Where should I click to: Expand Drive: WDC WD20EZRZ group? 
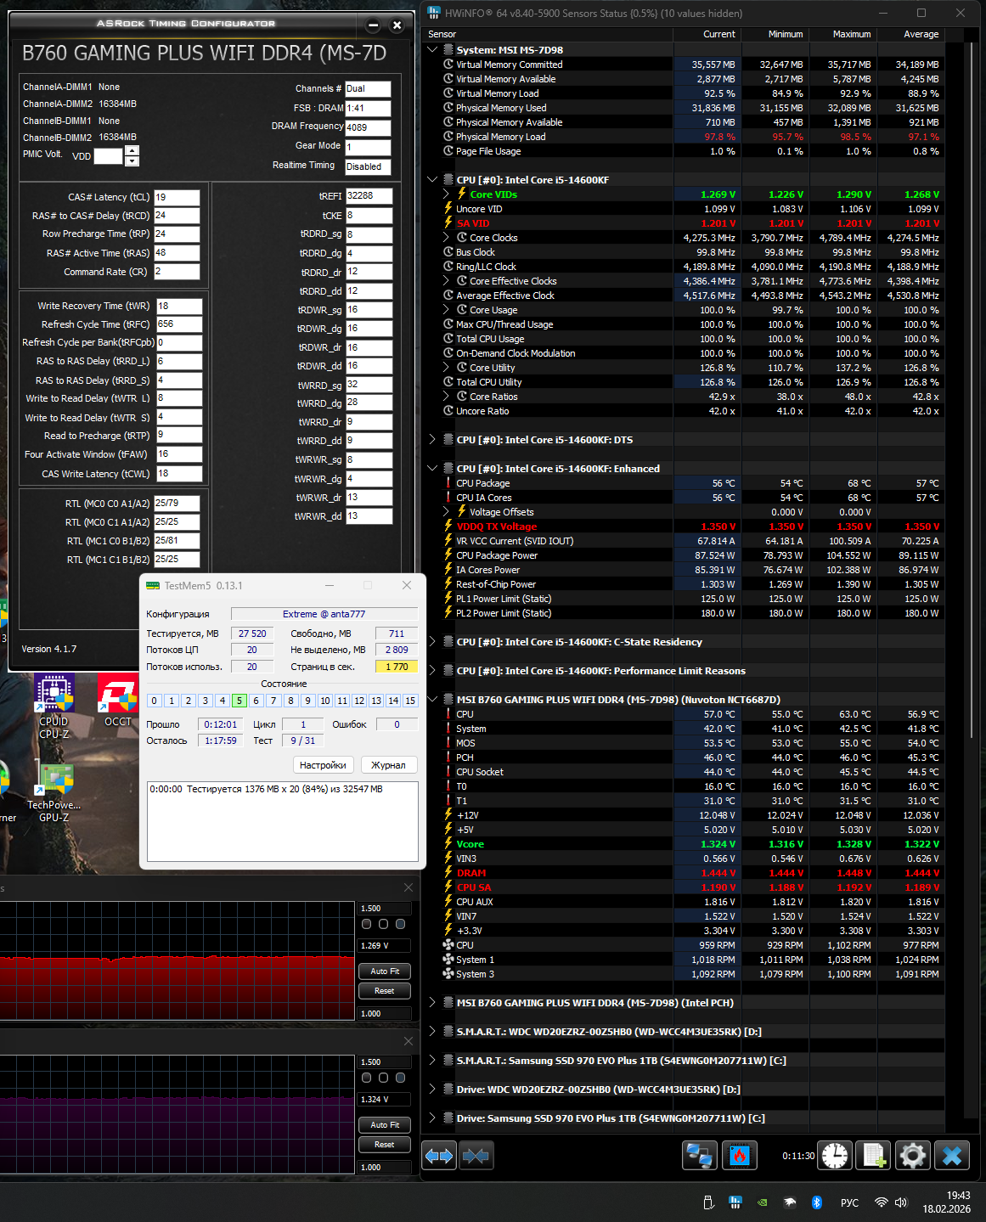pyautogui.click(x=432, y=1090)
